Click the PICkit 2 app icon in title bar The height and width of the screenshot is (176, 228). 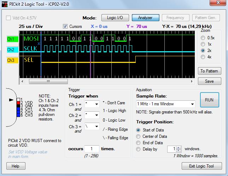pos(4,4)
